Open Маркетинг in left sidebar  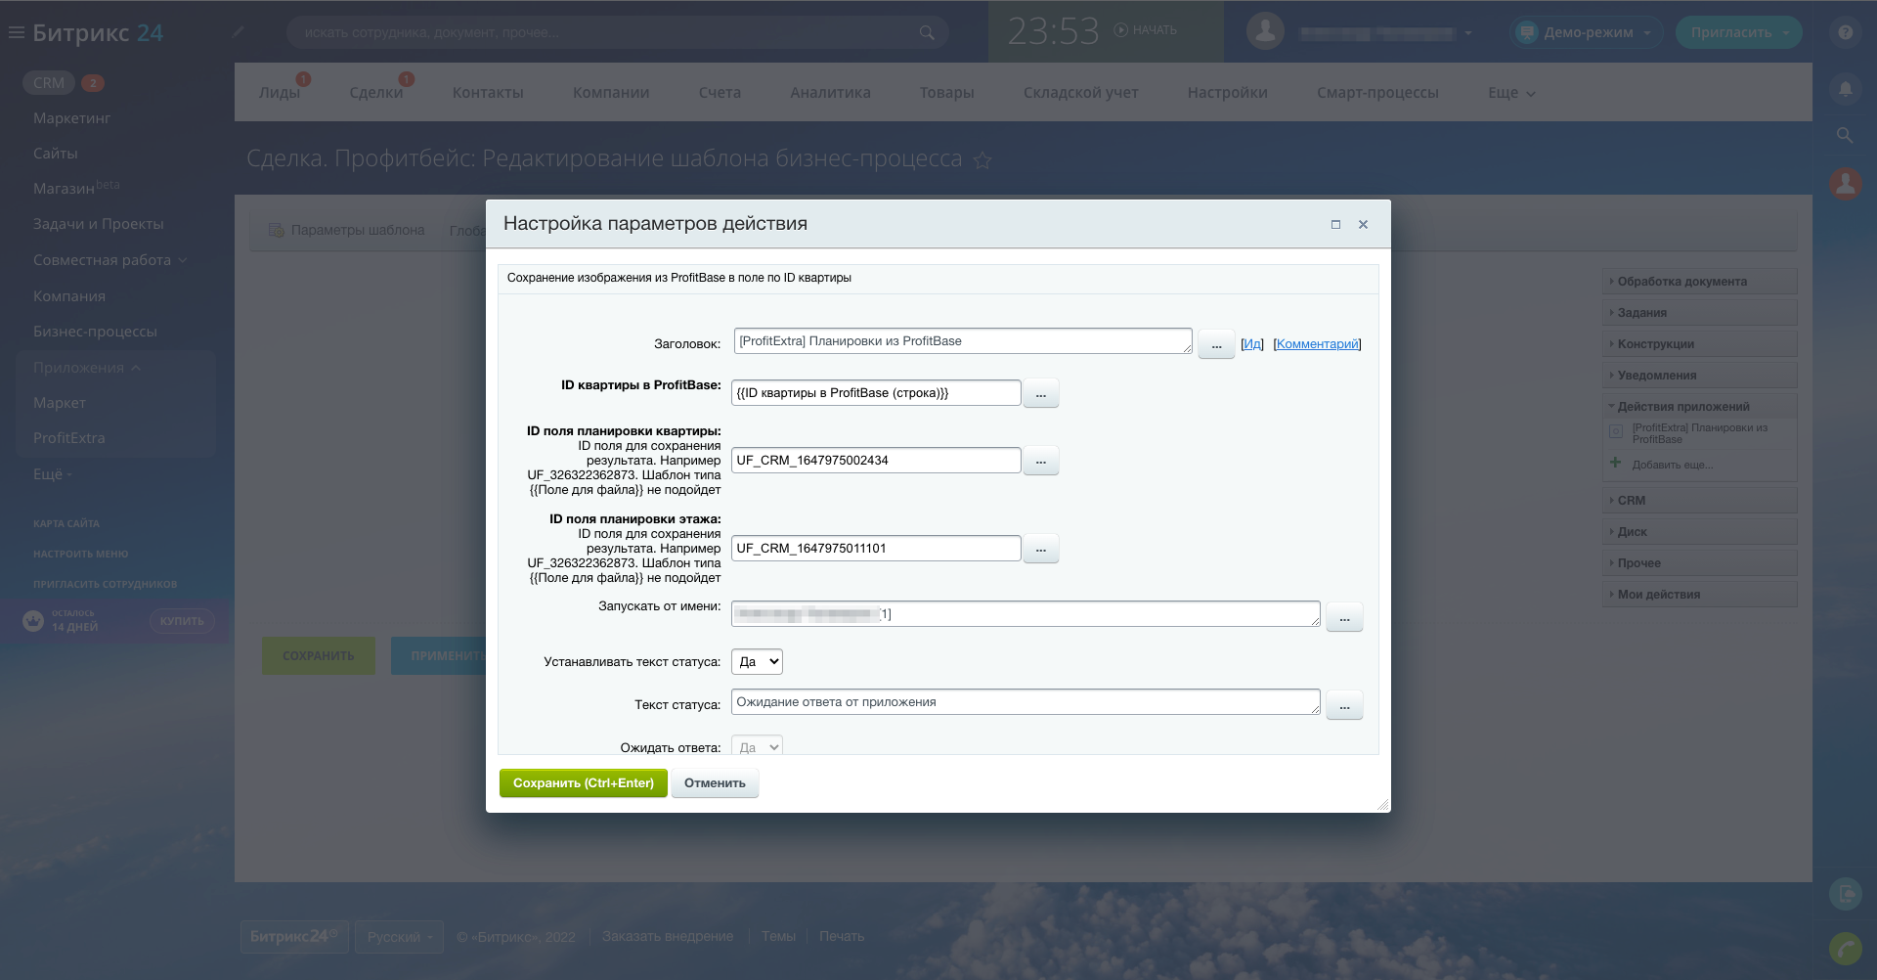(72, 118)
